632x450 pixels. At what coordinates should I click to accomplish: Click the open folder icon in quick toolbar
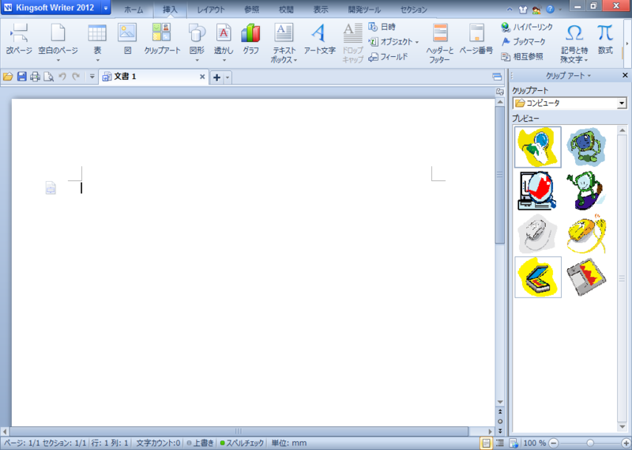pyautogui.click(x=8, y=77)
